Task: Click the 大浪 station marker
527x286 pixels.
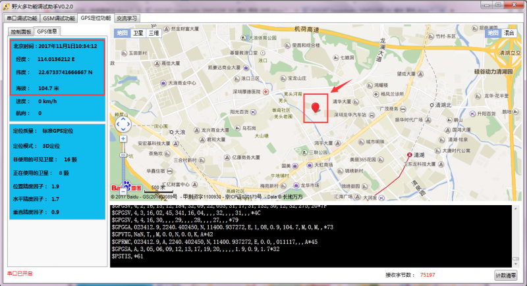Action: click(x=171, y=132)
